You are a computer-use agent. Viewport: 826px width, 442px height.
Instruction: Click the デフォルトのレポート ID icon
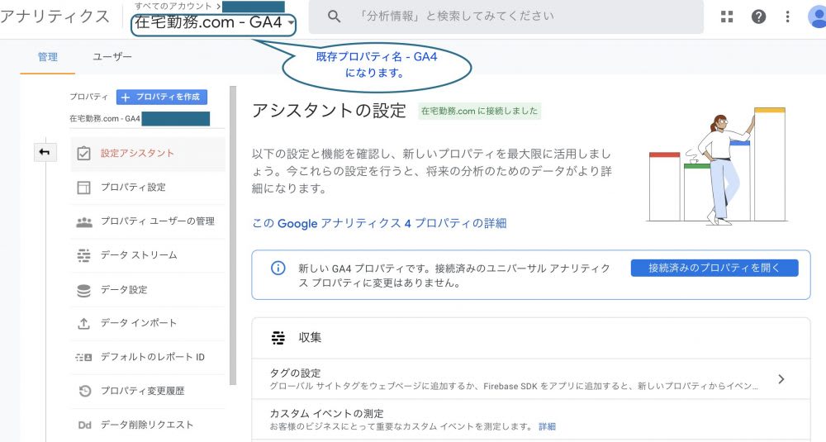point(83,357)
